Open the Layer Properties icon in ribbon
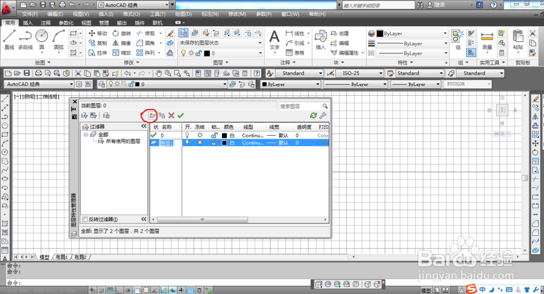544x294 pixels. pyautogui.click(x=183, y=33)
